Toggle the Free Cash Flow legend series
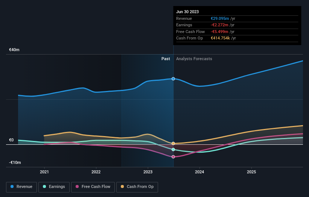 coord(93,187)
